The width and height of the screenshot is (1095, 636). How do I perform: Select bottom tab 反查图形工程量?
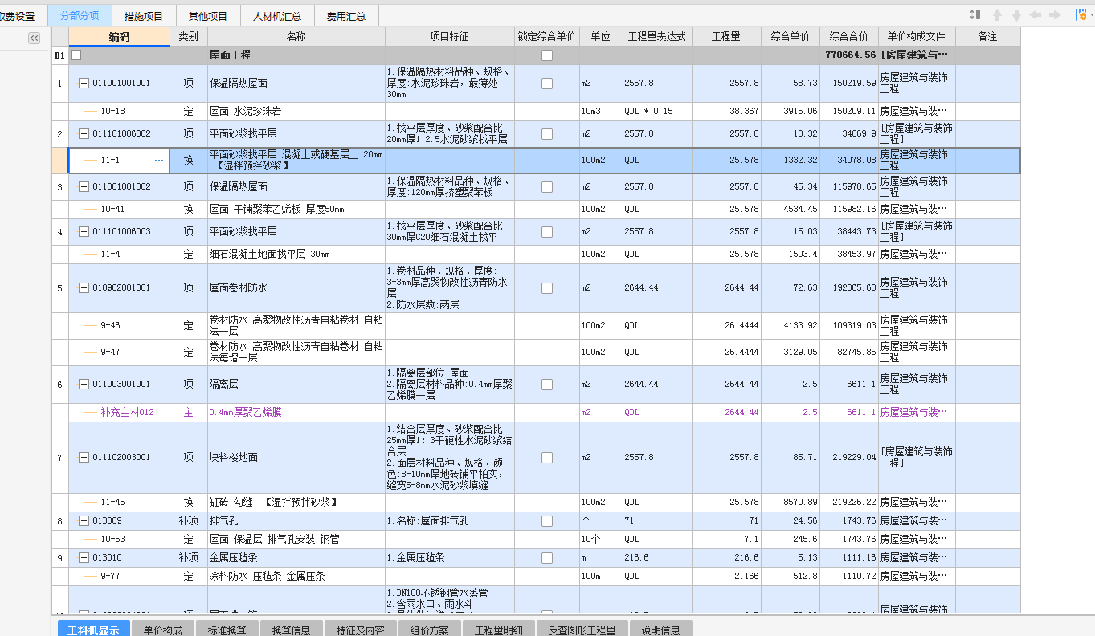coord(582,629)
